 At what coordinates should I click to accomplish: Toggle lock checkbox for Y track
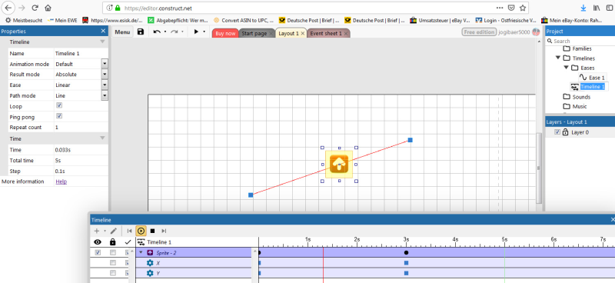point(113,273)
